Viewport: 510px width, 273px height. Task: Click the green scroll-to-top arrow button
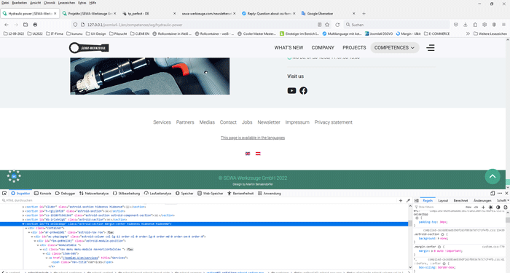(x=493, y=176)
